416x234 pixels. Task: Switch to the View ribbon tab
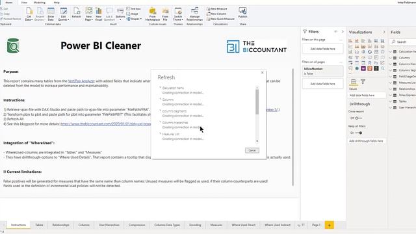coord(24,3)
